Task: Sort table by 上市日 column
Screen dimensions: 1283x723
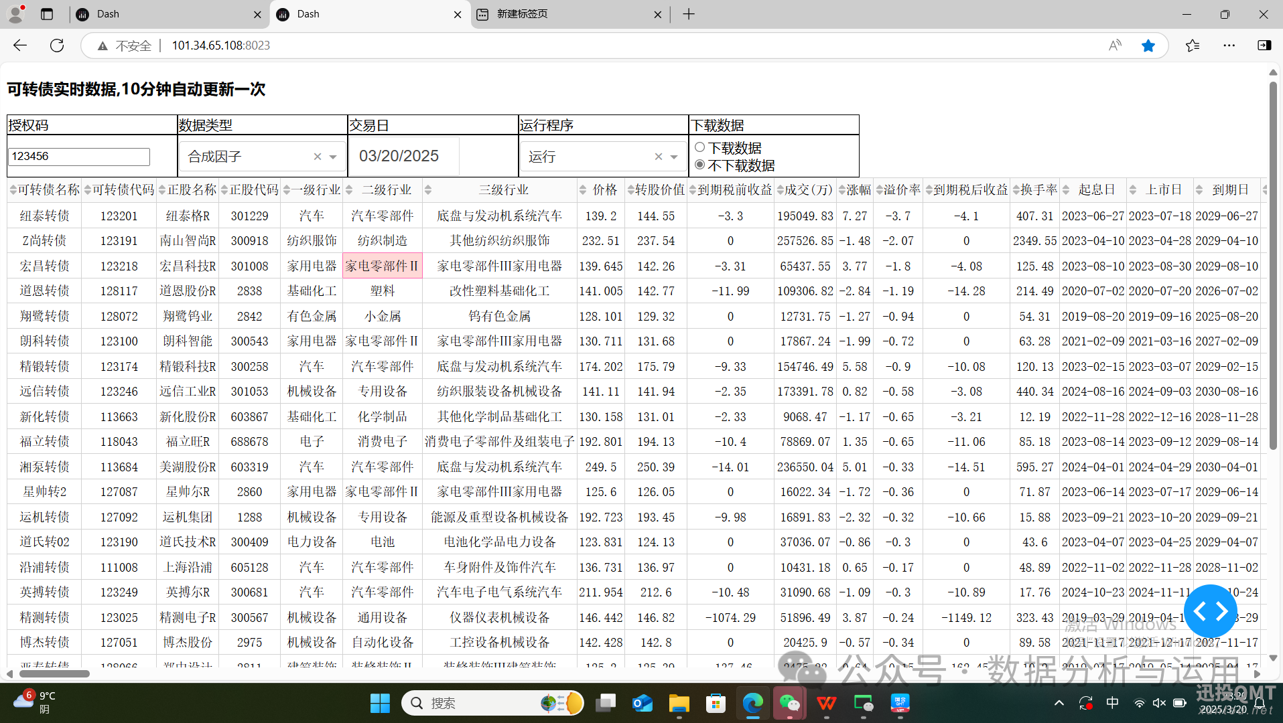Action: click(x=1133, y=191)
